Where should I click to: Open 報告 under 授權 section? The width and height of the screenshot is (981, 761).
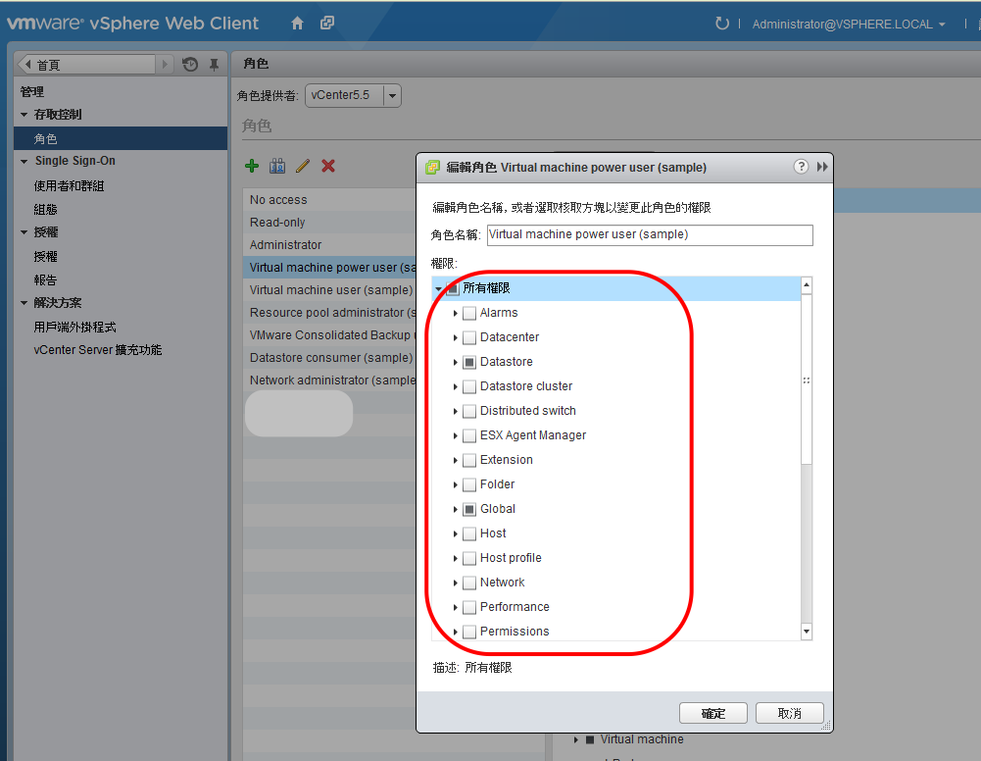point(45,279)
